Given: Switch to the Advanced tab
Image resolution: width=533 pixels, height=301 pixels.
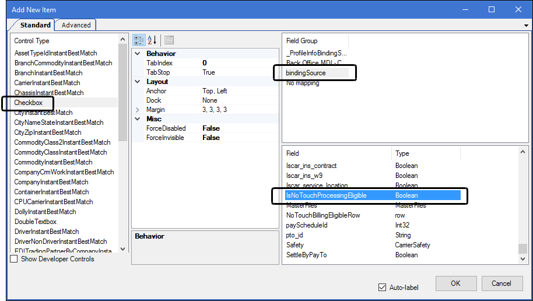Looking at the screenshot, I should [x=76, y=25].
